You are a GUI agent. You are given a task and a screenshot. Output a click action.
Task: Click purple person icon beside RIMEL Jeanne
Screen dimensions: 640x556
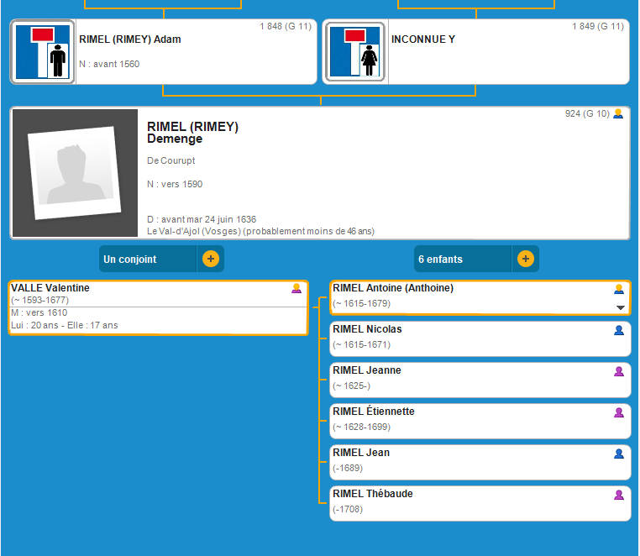(x=619, y=371)
